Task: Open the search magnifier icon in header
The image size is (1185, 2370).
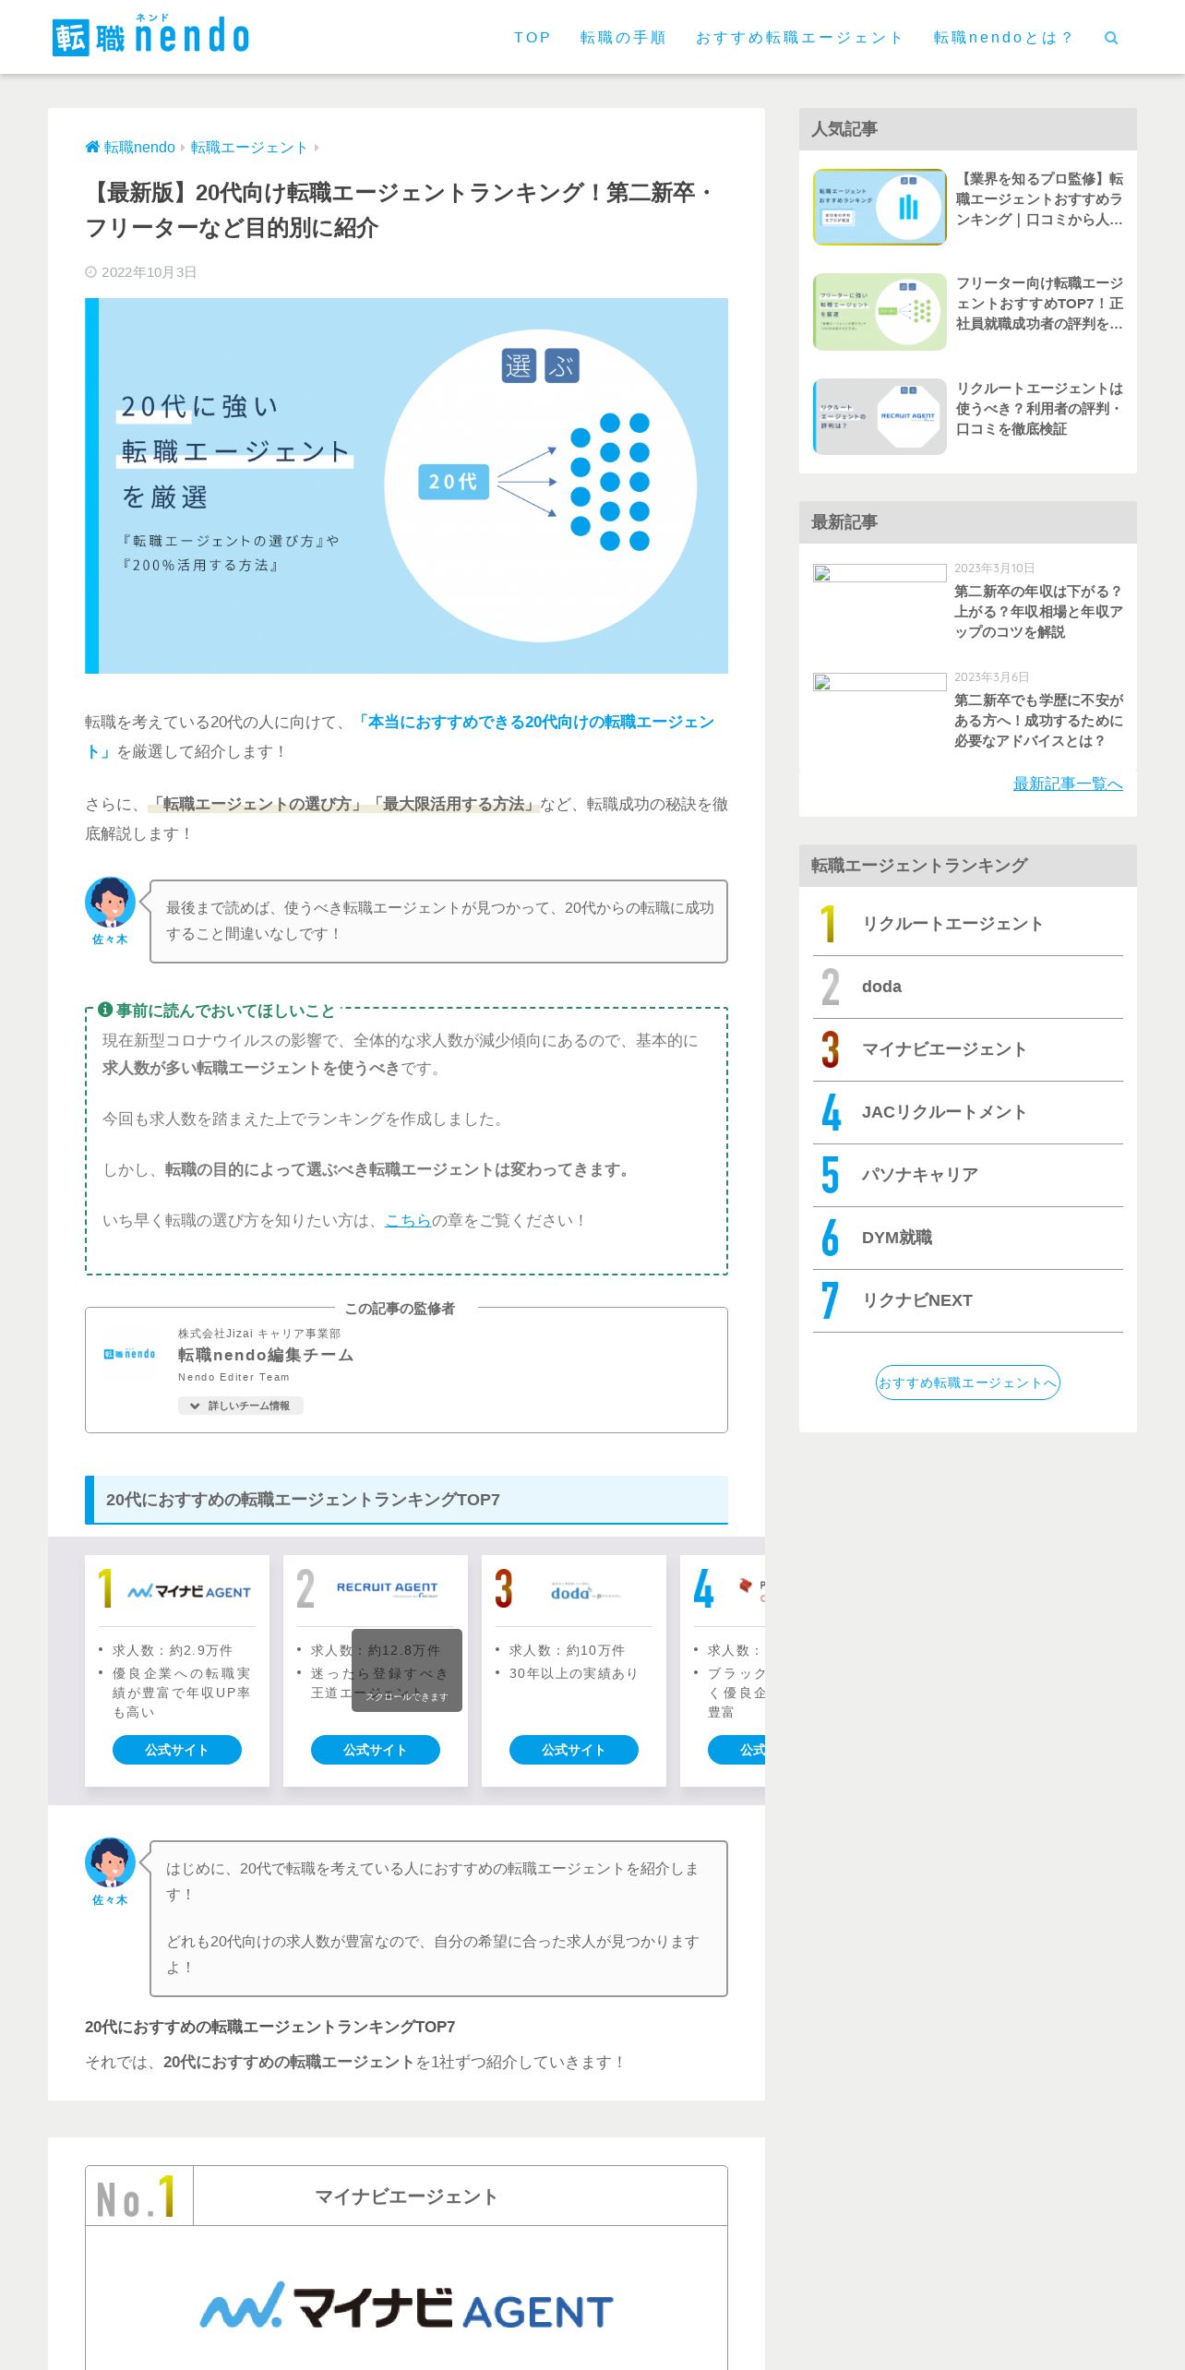Action: [1111, 38]
